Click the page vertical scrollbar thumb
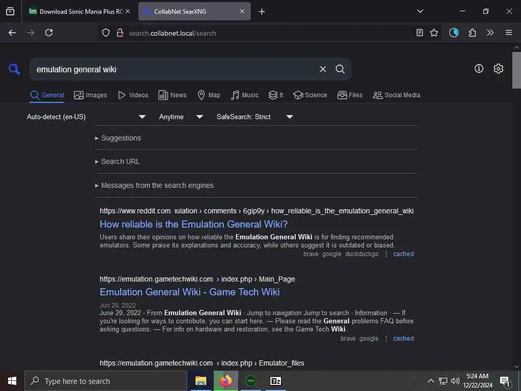This screenshot has width=521, height=391. pyautogui.click(x=516, y=70)
